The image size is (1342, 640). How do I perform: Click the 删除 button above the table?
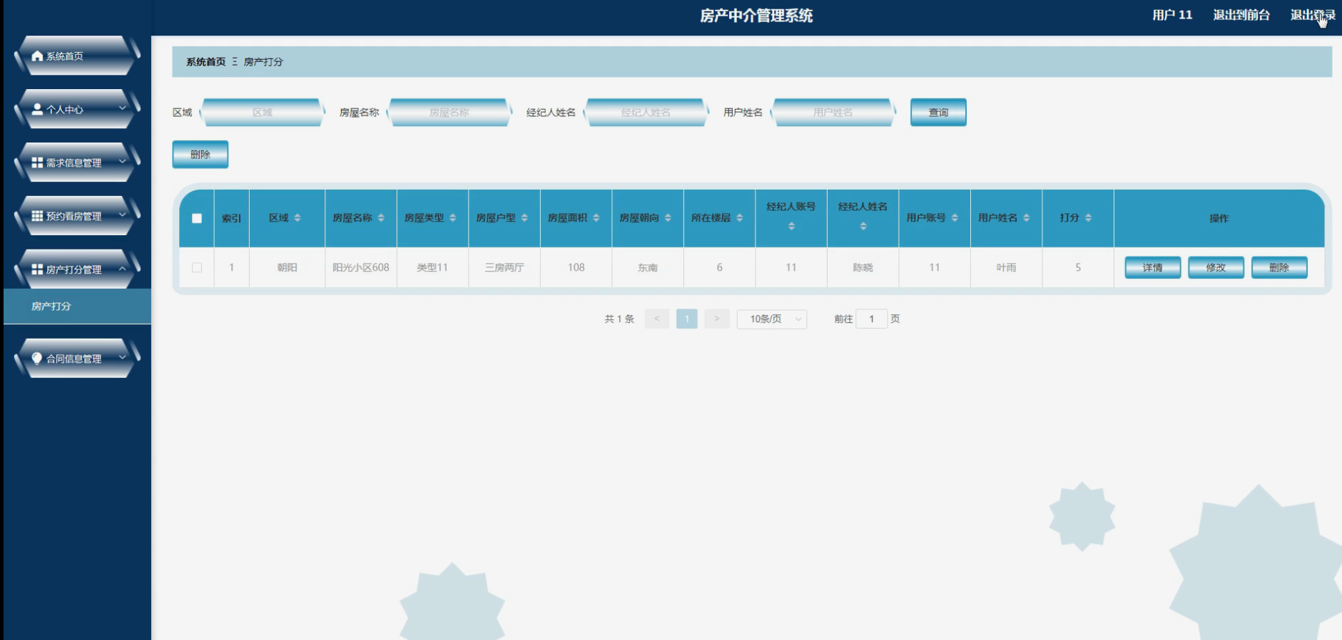coord(200,155)
